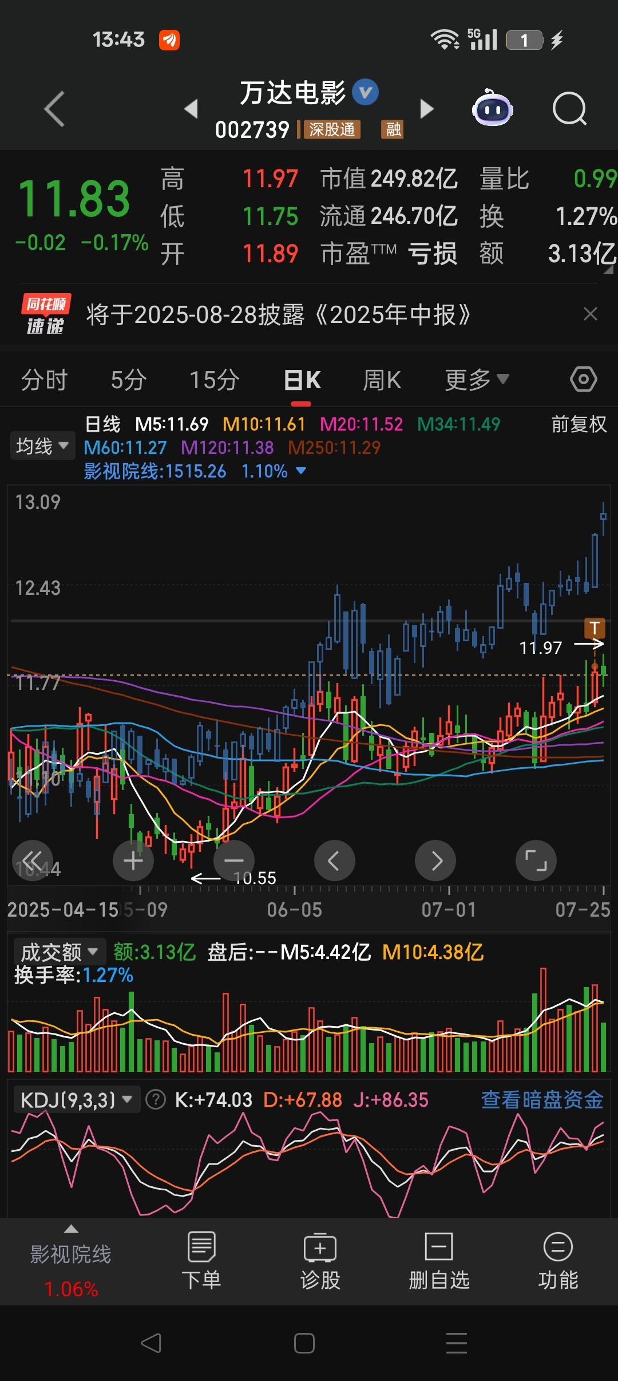This screenshot has height=1381, width=618.
Task: Open the 均线 indicator dropdown
Action: pos(42,445)
